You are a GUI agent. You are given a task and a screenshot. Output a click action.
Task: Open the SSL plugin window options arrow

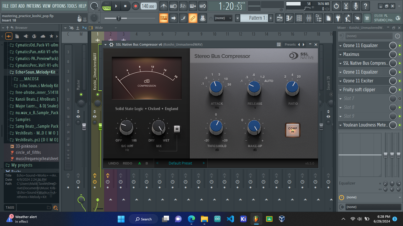(106, 45)
